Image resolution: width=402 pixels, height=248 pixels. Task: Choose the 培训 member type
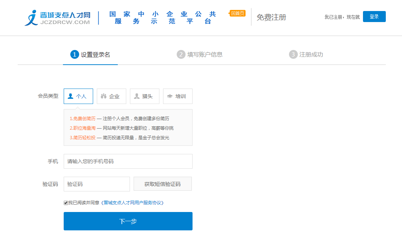tap(178, 96)
